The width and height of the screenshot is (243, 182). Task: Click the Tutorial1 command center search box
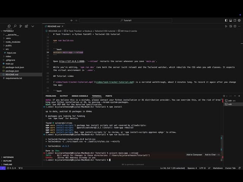(x=126, y=20)
